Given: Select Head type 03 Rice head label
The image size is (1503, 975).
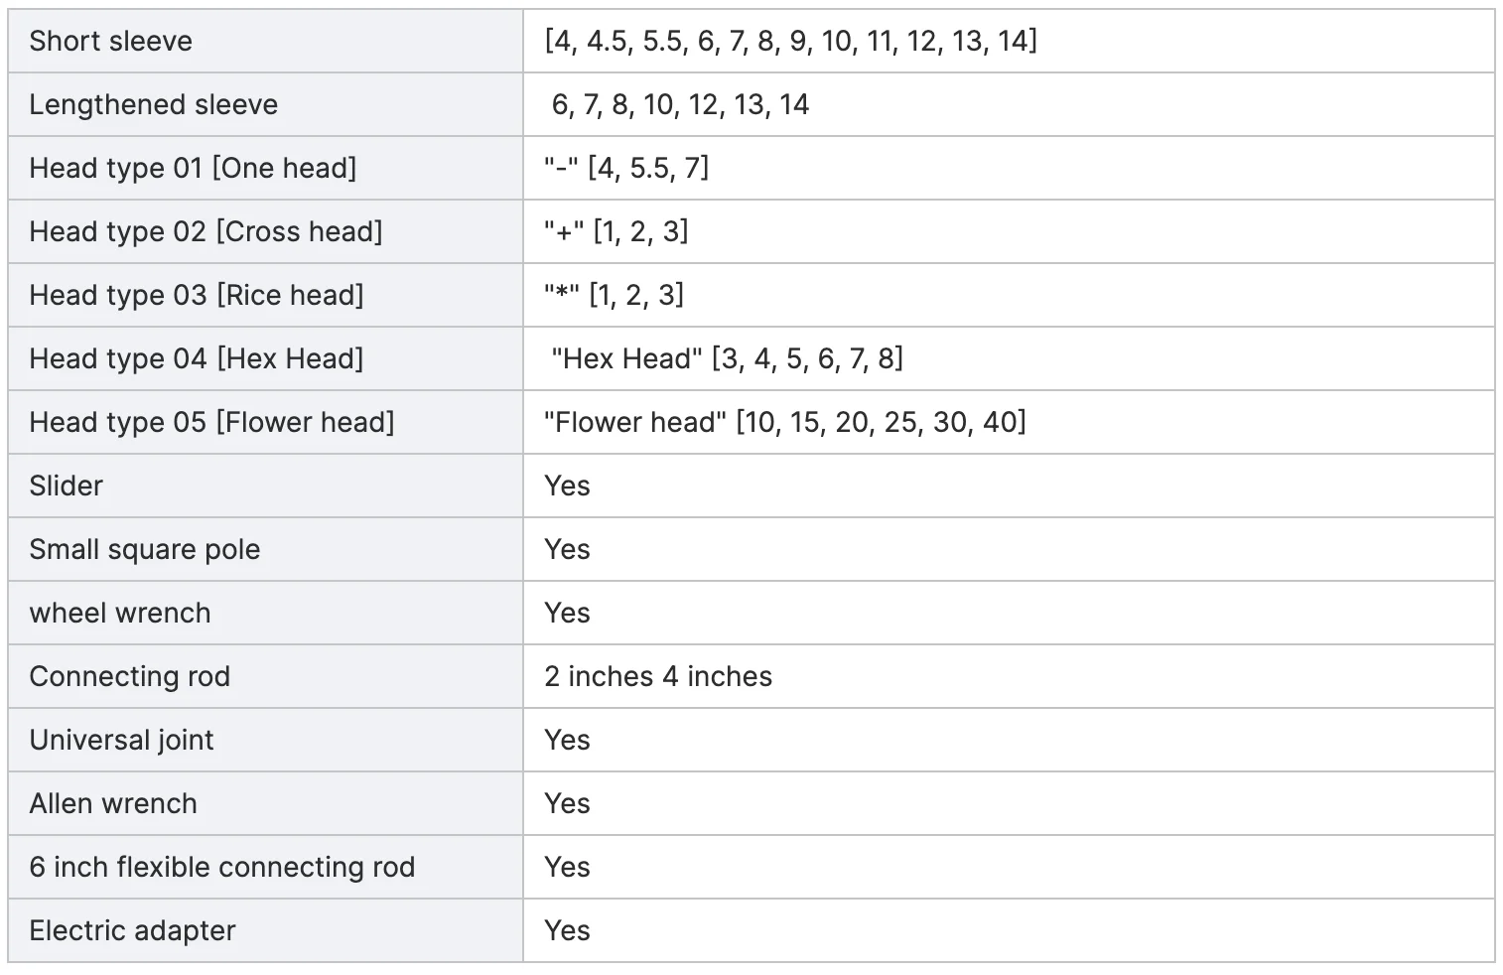Looking at the screenshot, I should point(197,295).
